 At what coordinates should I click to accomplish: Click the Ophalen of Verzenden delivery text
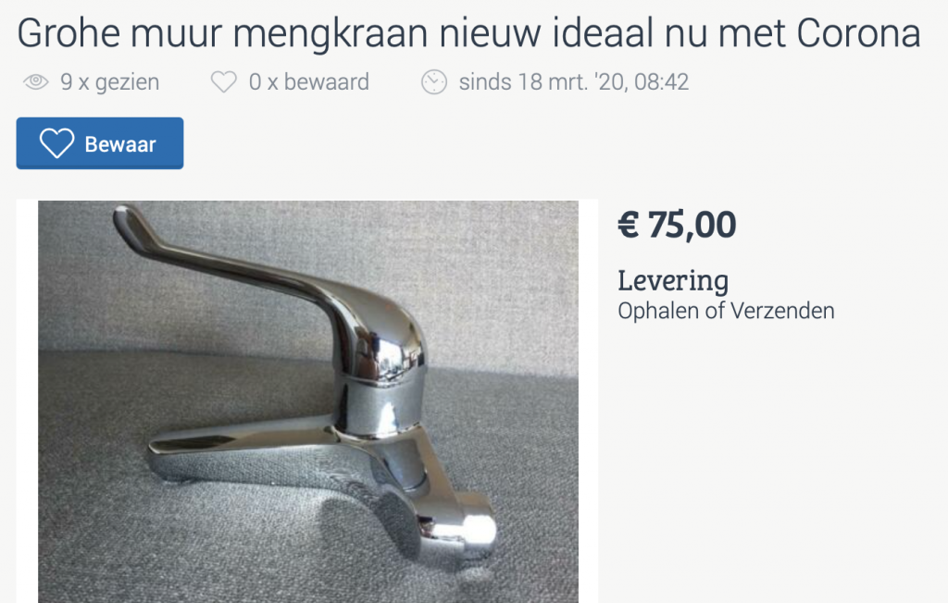tap(726, 311)
